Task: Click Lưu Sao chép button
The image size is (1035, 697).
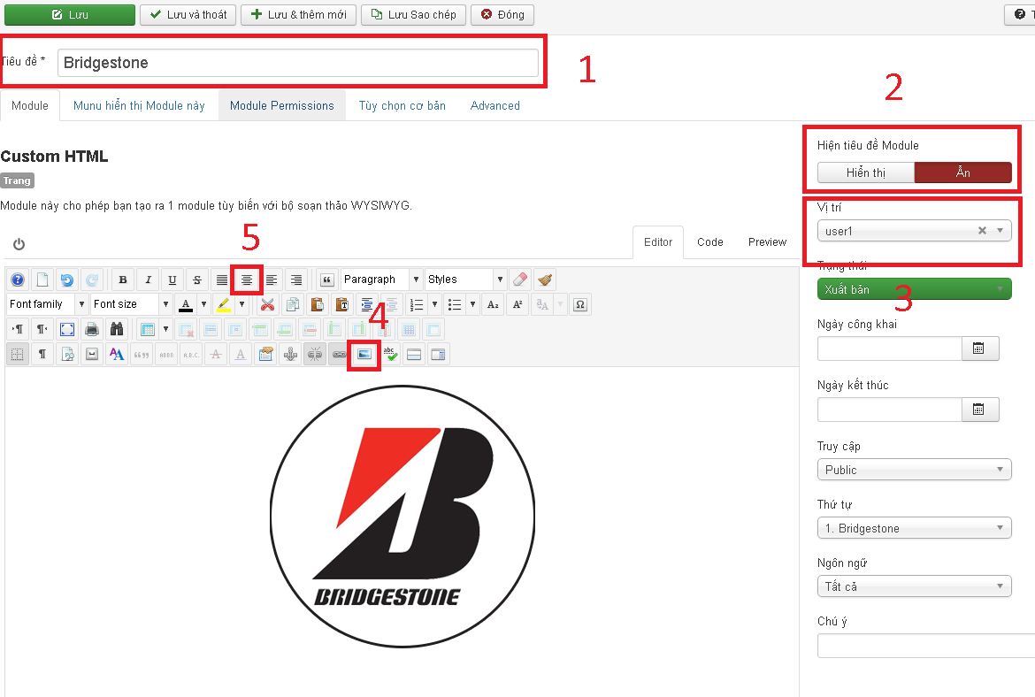Action: click(413, 14)
